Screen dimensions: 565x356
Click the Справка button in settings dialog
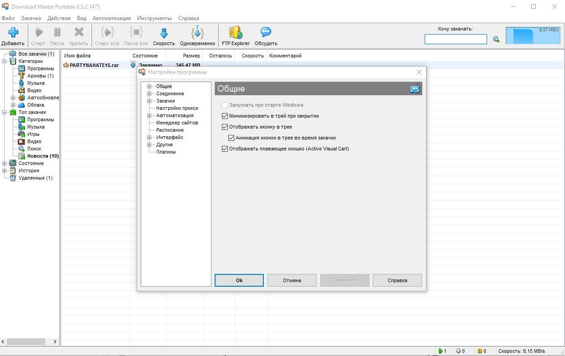click(x=397, y=280)
